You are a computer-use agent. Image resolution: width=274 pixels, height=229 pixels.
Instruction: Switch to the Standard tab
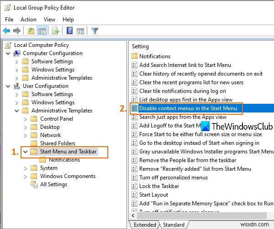coord(174,225)
